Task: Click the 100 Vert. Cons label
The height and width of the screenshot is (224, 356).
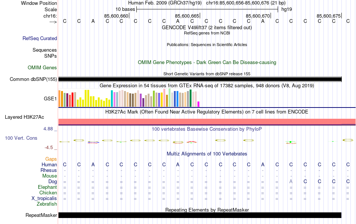Action: [x=21, y=138]
